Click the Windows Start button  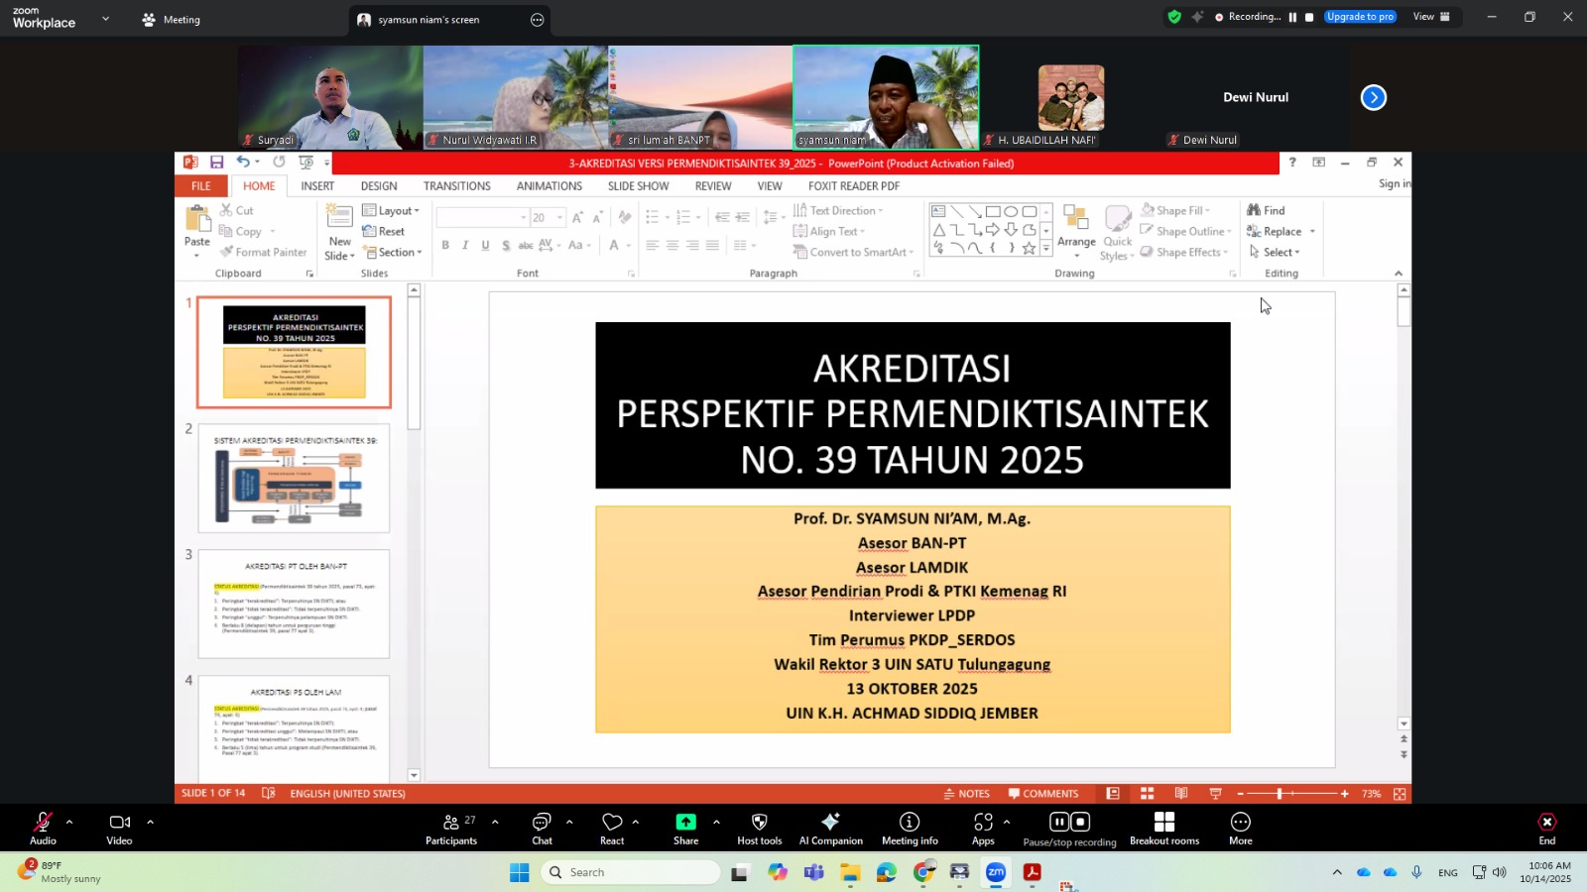click(x=519, y=872)
